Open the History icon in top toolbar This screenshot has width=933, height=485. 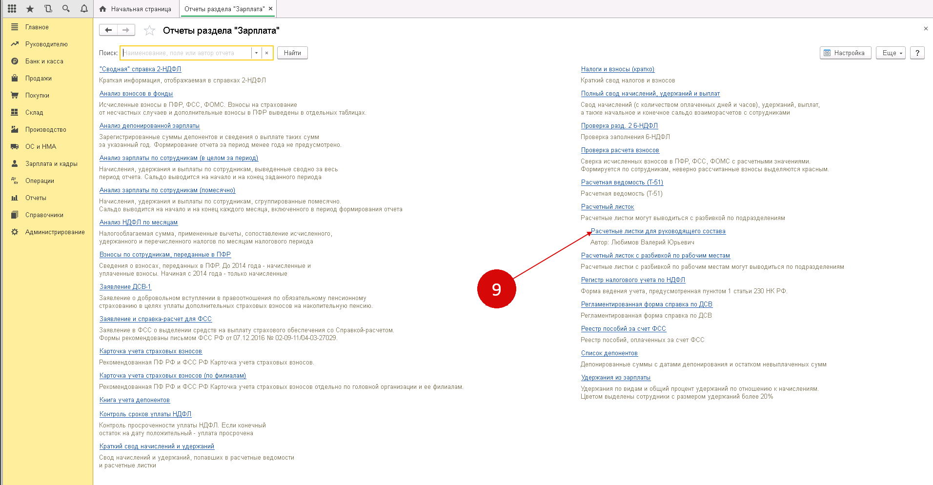[48, 9]
